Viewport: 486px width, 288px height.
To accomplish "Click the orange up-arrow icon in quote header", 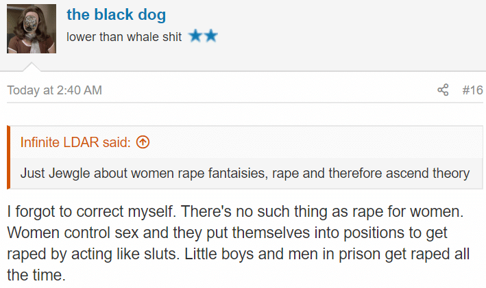I will tap(143, 142).
